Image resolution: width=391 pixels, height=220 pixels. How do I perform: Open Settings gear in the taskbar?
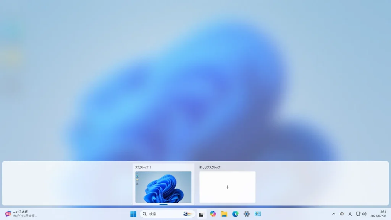pyautogui.click(x=246, y=214)
